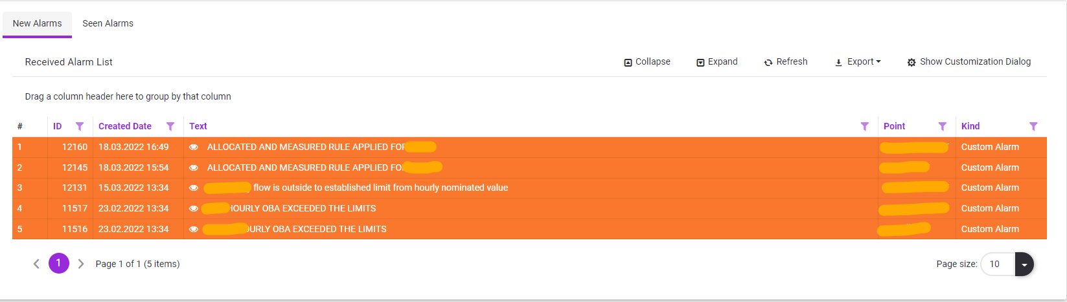Open Show Customization Dialog

click(969, 62)
